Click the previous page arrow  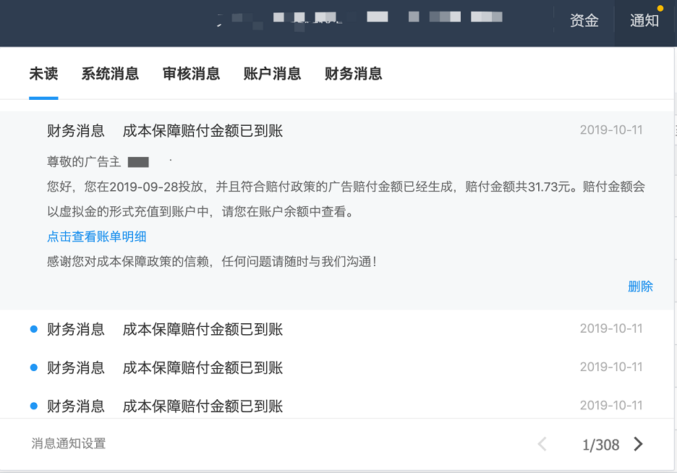(x=542, y=444)
